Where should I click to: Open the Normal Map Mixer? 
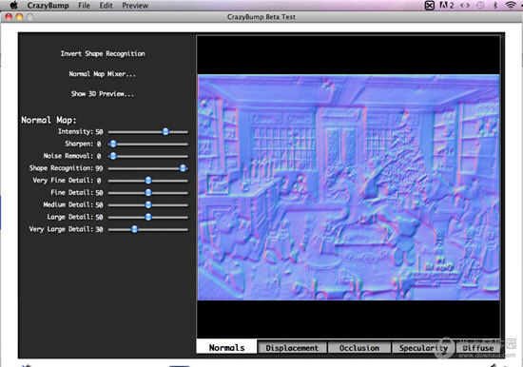103,74
